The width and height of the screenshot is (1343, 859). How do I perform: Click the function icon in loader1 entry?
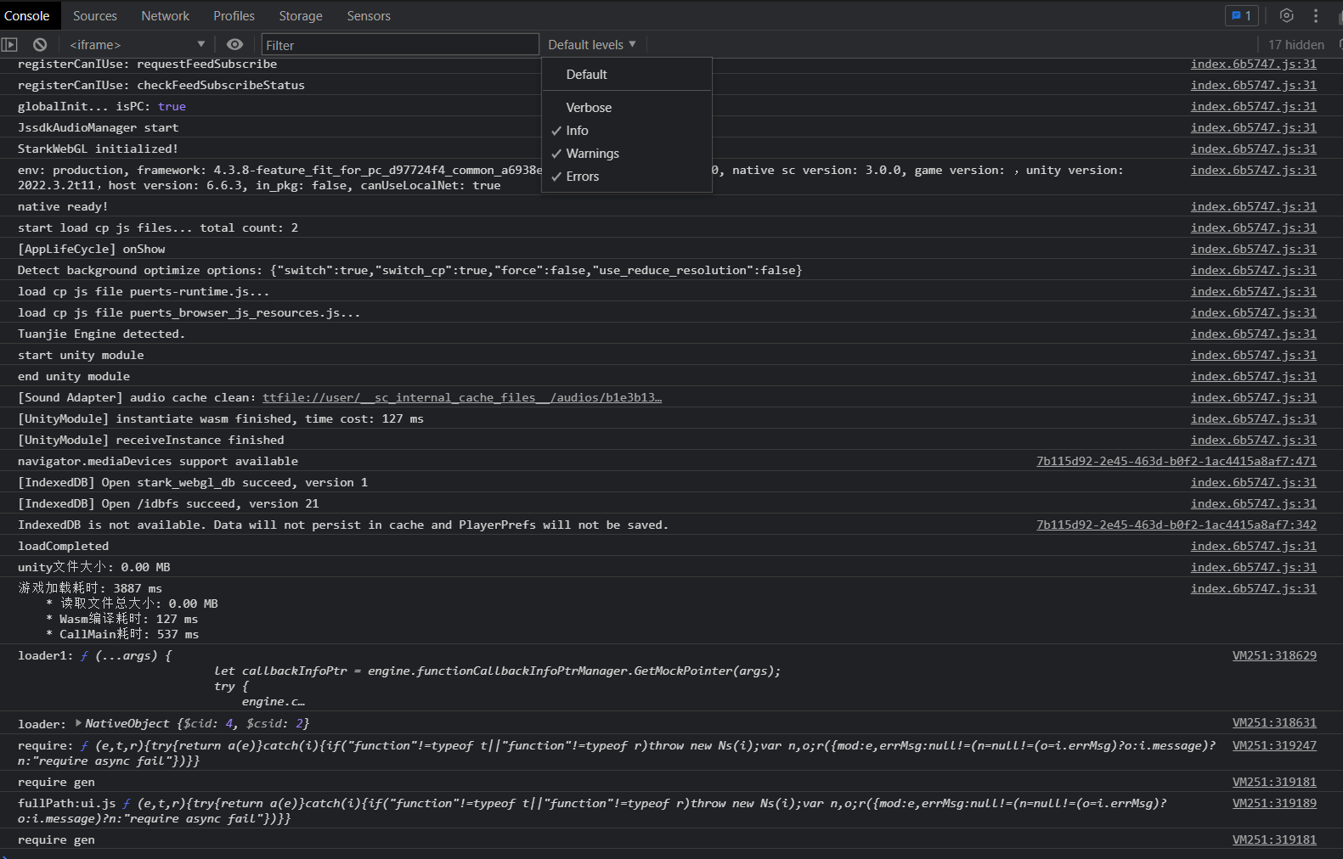(84, 656)
